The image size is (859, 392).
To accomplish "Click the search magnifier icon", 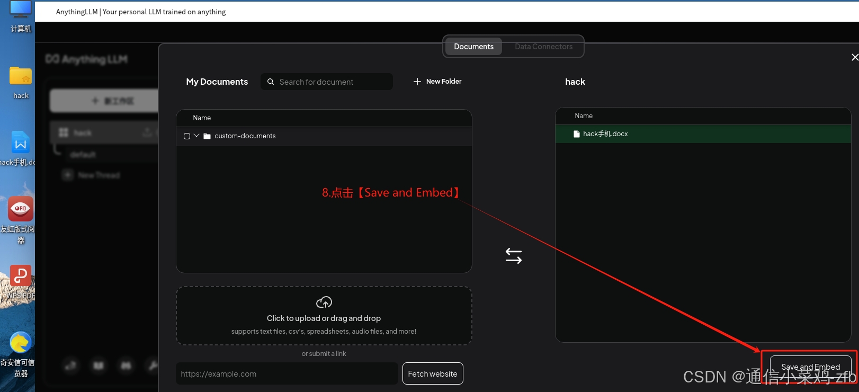I will [x=271, y=82].
